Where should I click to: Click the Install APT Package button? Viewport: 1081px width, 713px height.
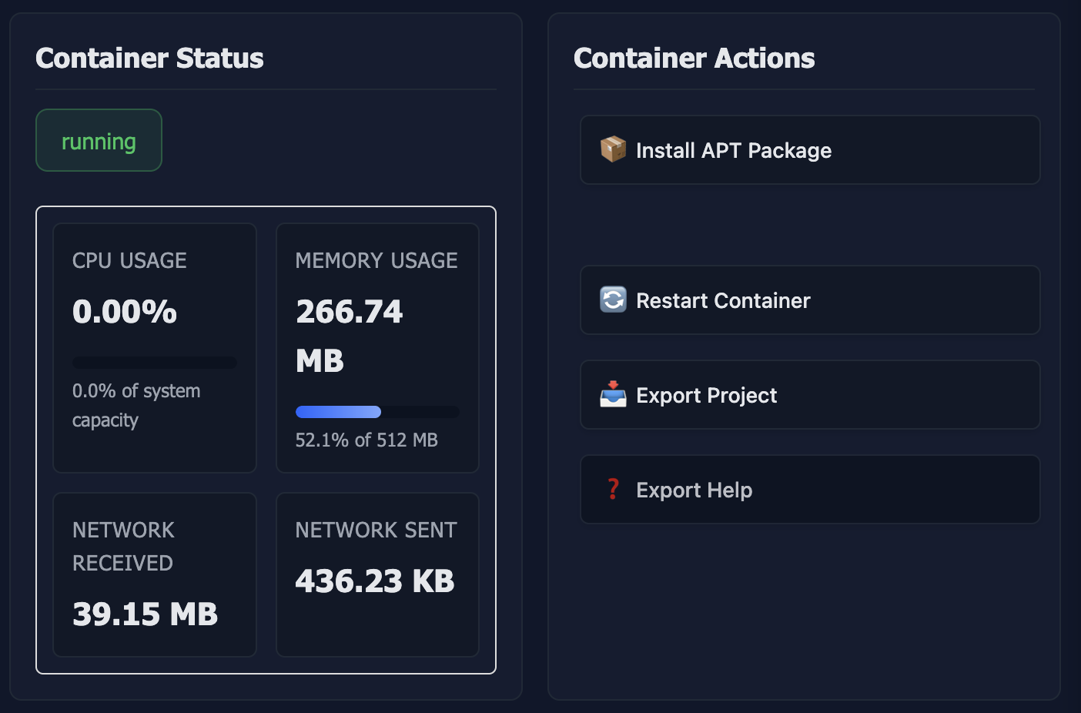[x=810, y=149]
